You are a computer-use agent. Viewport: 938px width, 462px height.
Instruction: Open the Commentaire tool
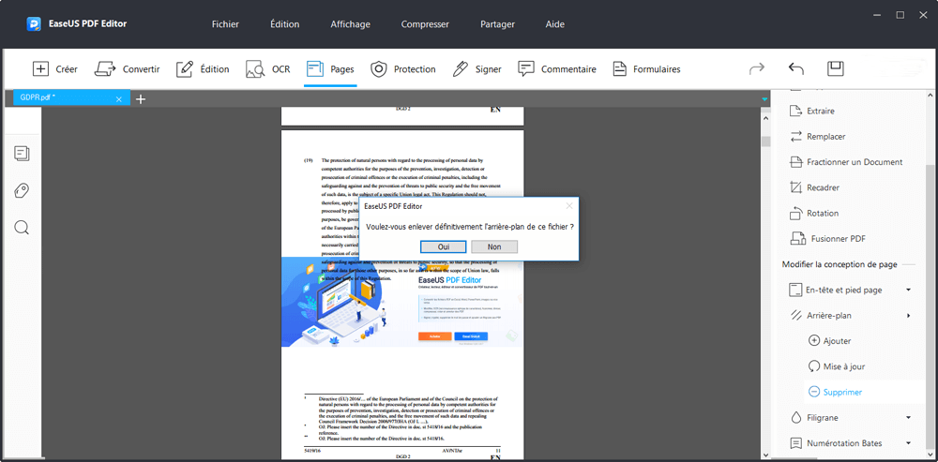click(557, 68)
